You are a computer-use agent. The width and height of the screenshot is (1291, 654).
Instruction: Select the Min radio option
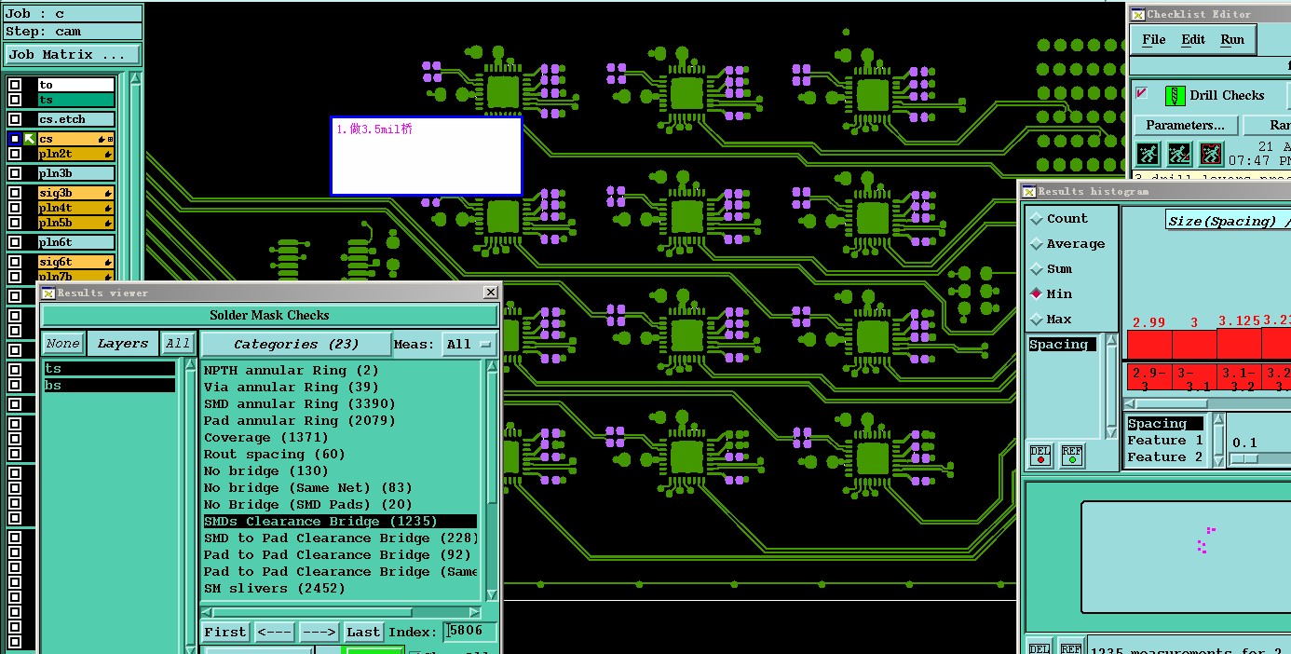click(x=1037, y=293)
